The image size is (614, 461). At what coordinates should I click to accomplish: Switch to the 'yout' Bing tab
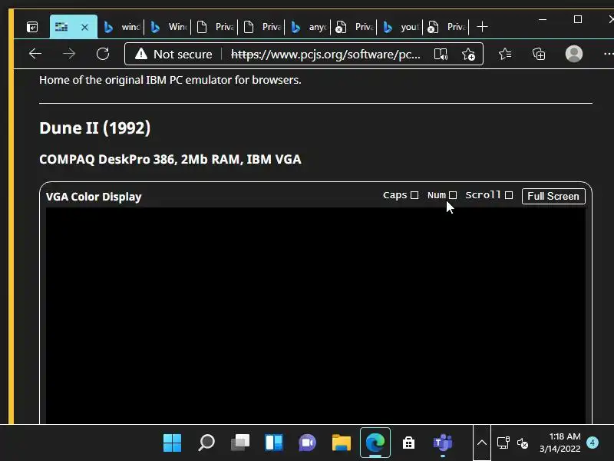coord(400,27)
